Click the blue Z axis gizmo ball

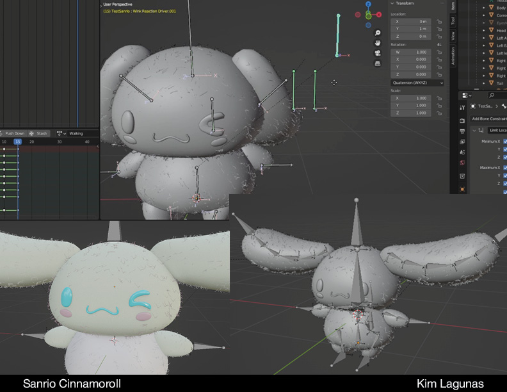[x=368, y=4]
